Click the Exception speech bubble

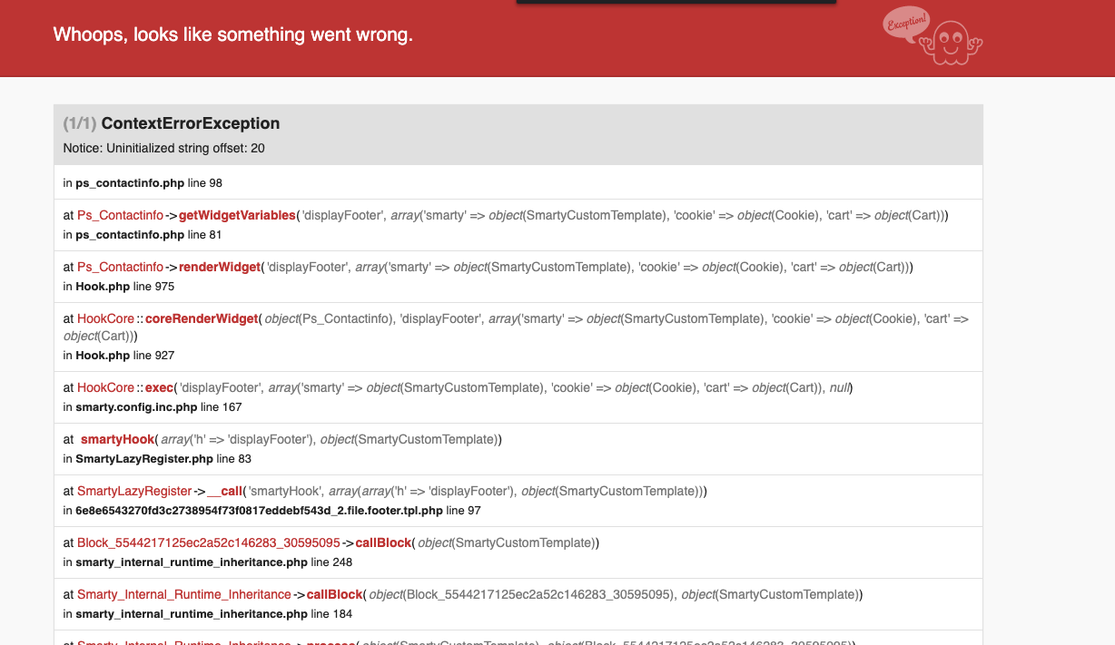click(906, 24)
